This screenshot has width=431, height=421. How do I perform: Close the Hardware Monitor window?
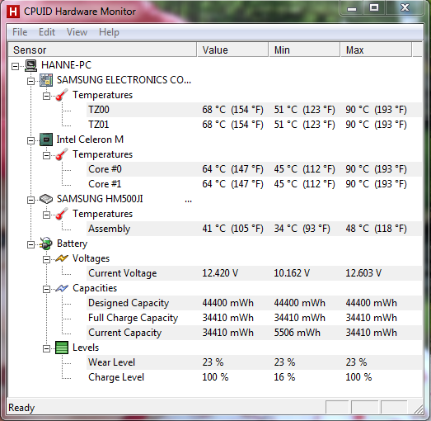click(x=405, y=8)
